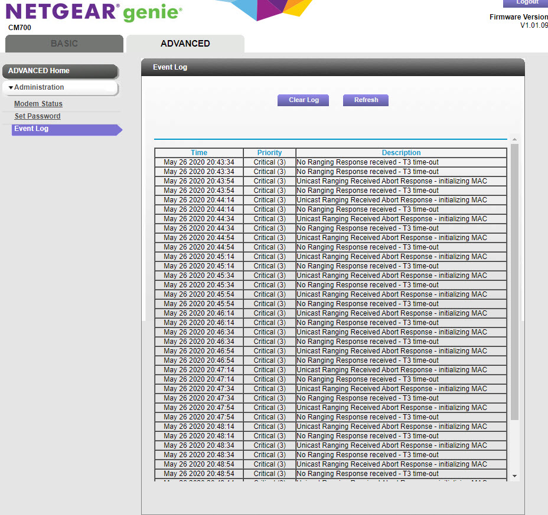Switch to the BASIC tab
Image resolution: width=548 pixels, height=515 pixels.
[64, 43]
